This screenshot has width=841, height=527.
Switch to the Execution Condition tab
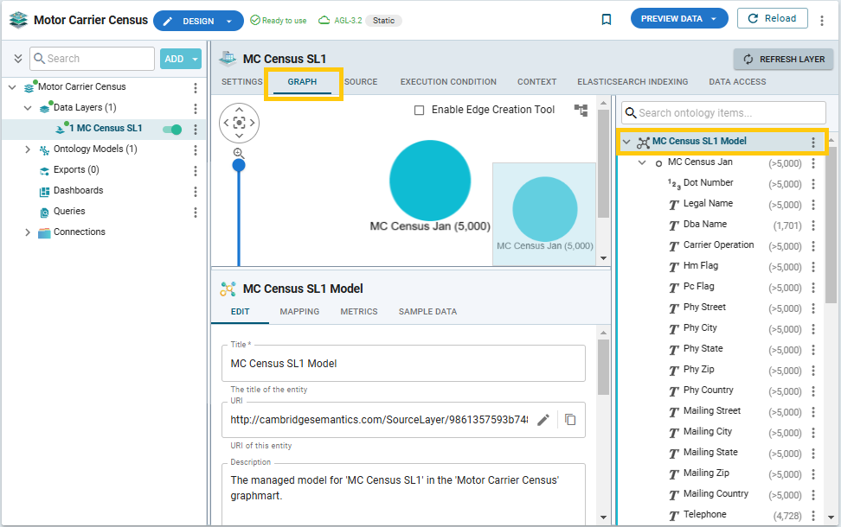(447, 82)
